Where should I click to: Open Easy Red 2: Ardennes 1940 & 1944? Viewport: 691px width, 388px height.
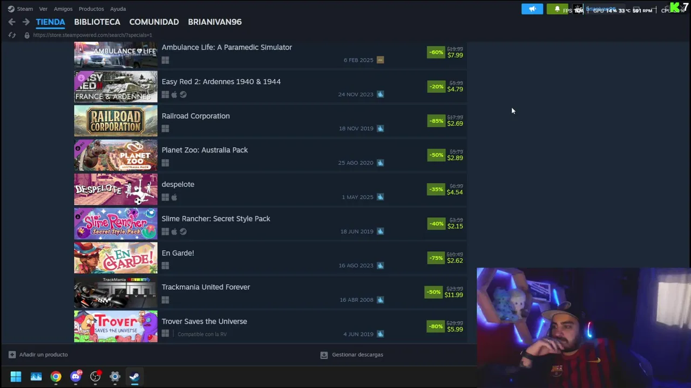(221, 81)
